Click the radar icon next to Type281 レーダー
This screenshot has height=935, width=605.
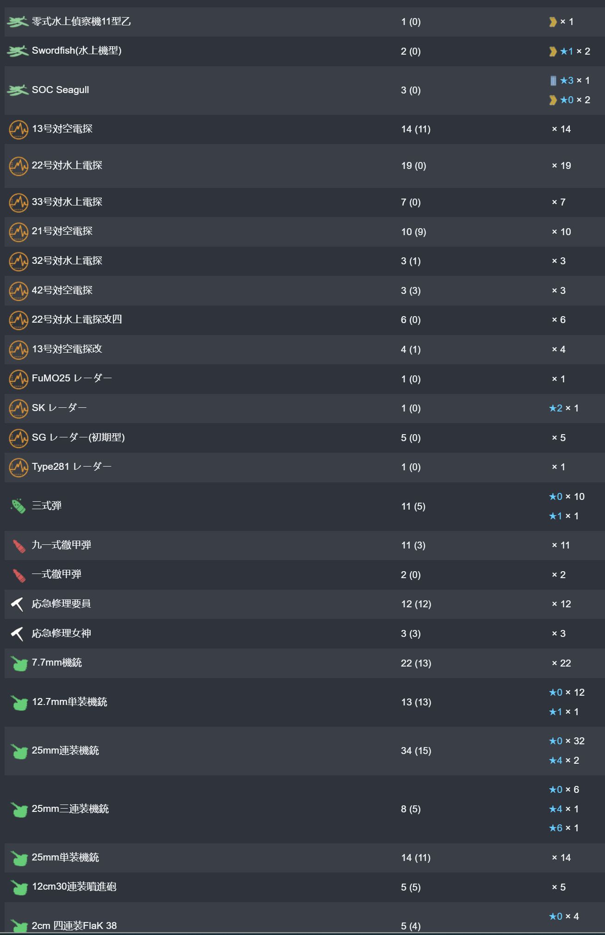coord(19,467)
